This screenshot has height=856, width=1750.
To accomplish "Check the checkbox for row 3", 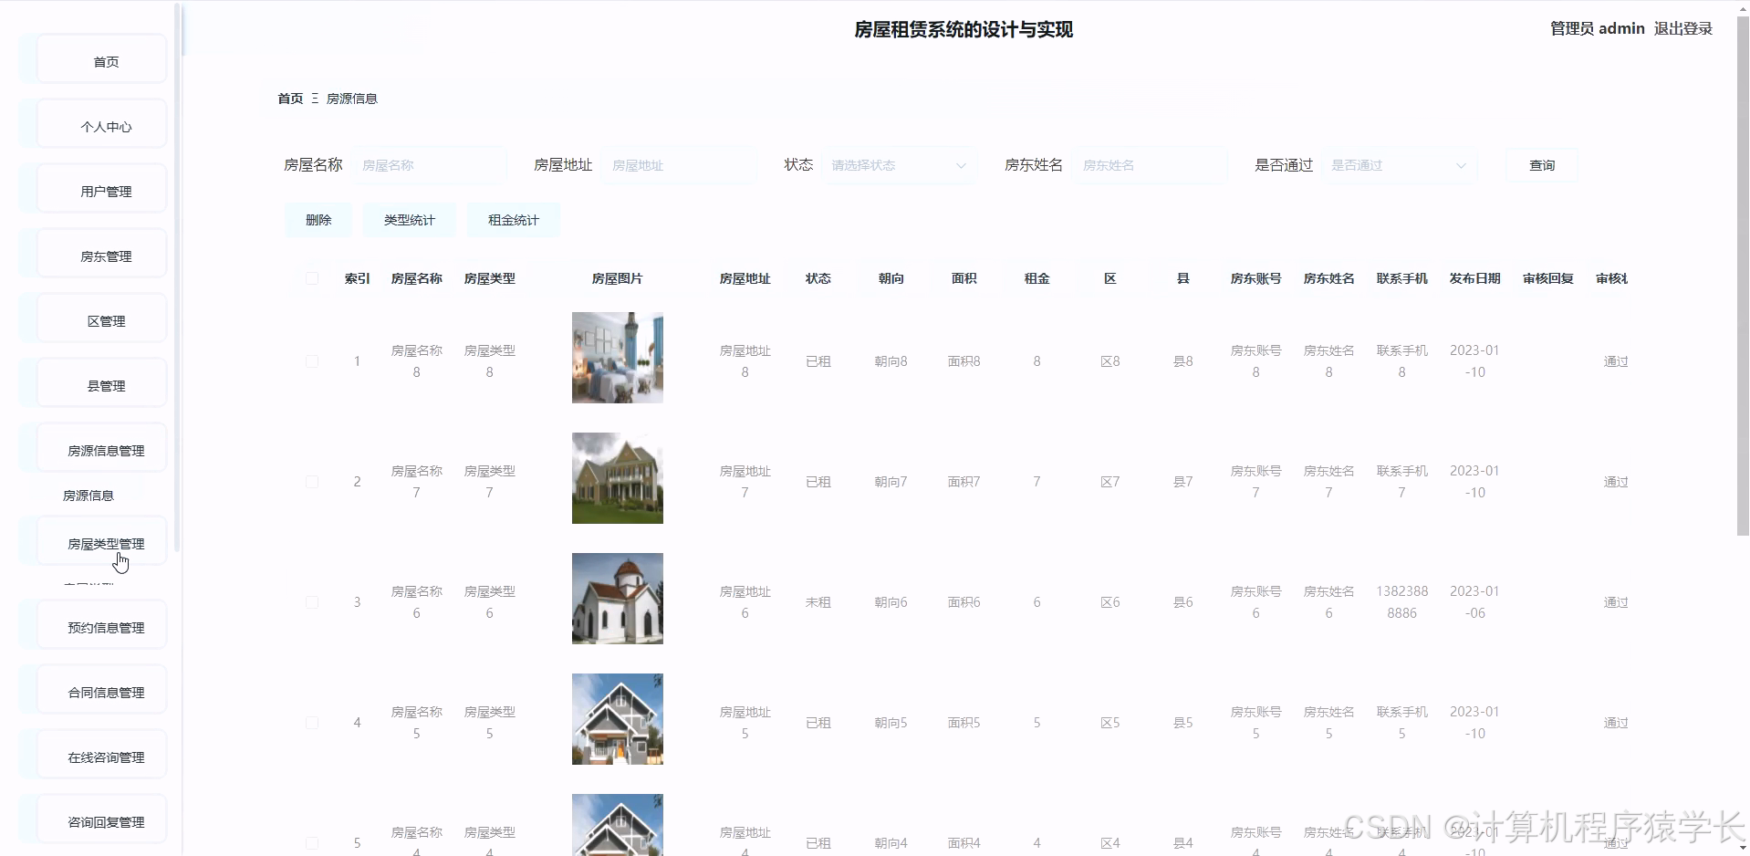I will coord(311,601).
